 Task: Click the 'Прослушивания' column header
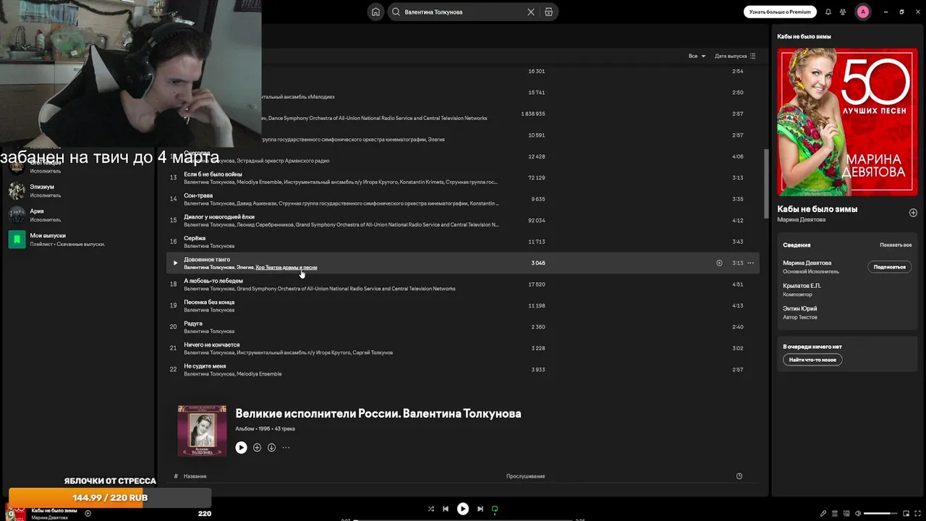(525, 476)
